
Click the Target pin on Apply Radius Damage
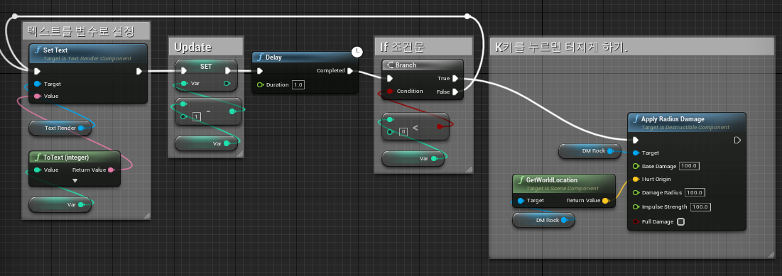[636, 153]
